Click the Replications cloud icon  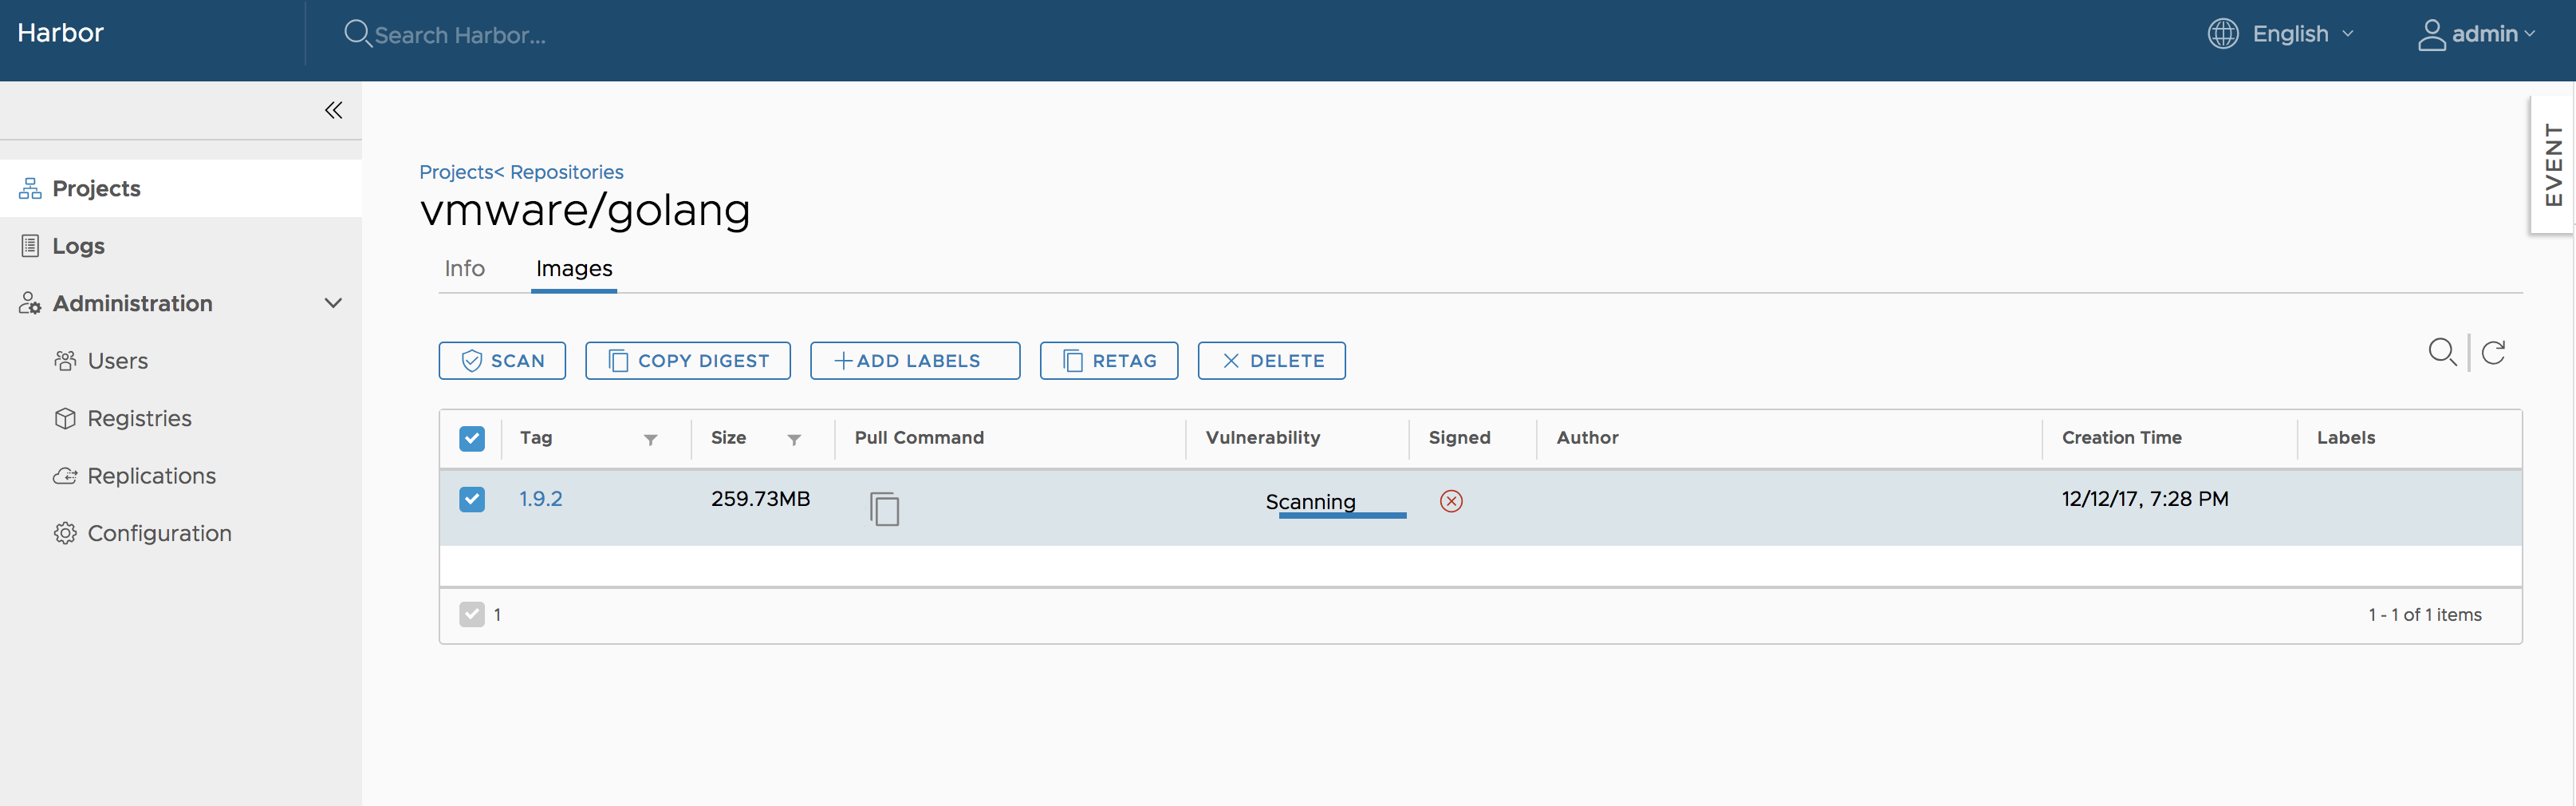click(65, 476)
